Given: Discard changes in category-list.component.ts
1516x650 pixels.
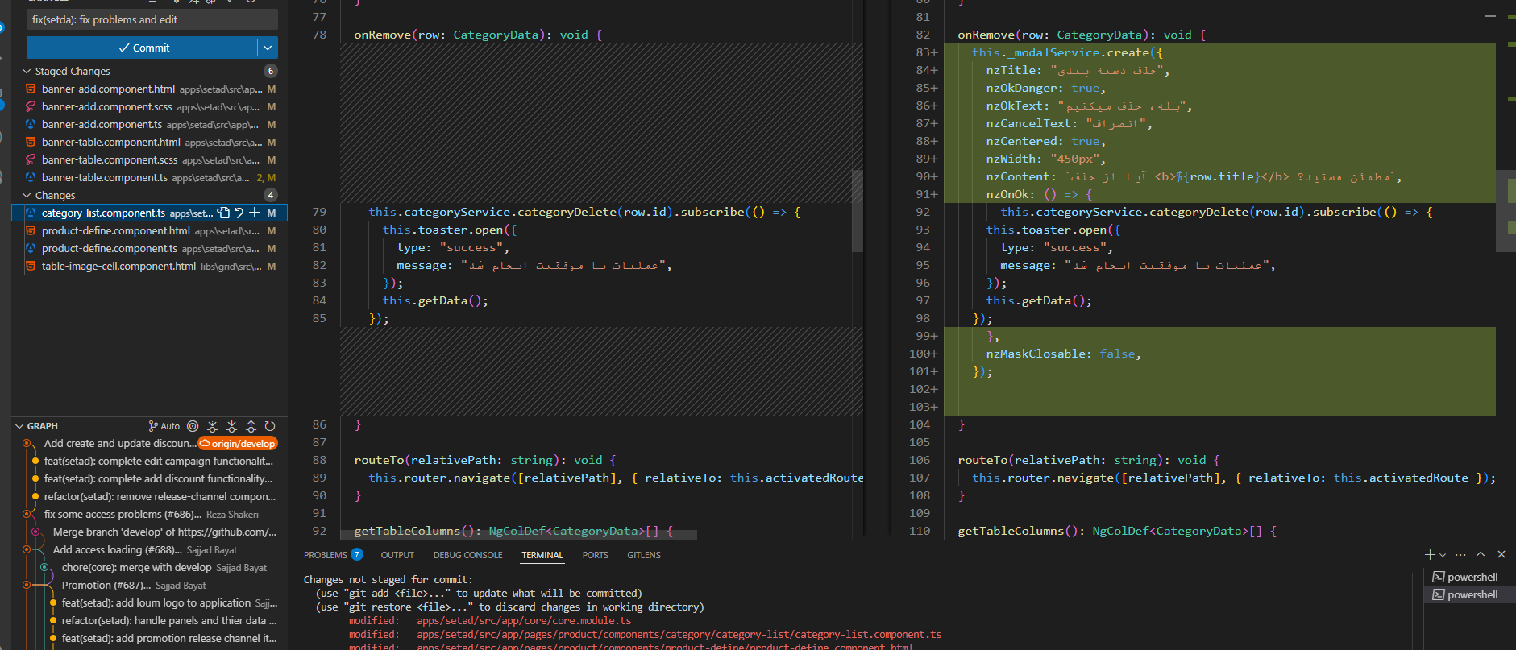Looking at the screenshot, I should click(239, 213).
